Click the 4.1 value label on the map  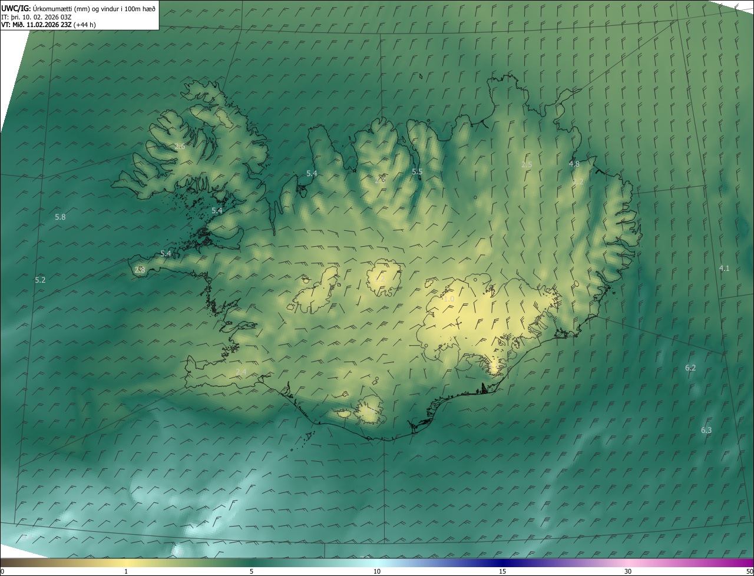724,268
